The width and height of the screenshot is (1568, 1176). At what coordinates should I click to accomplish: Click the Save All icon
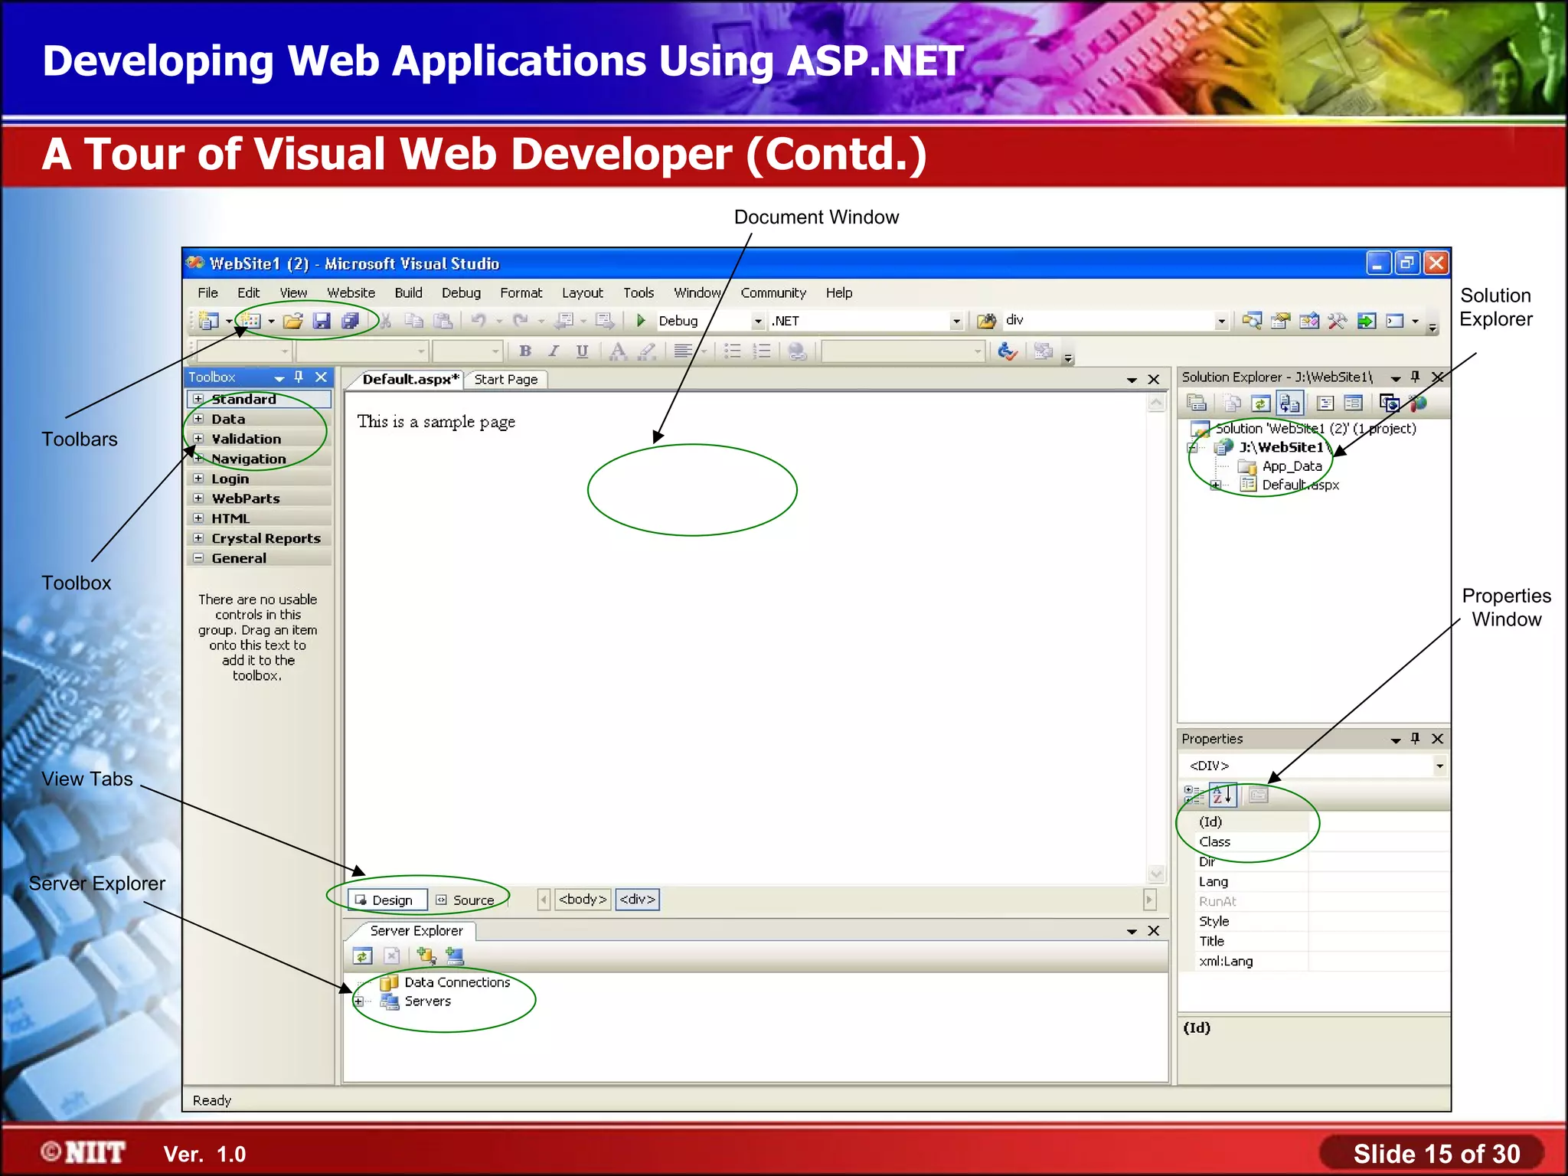pyautogui.click(x=351, y=321)
